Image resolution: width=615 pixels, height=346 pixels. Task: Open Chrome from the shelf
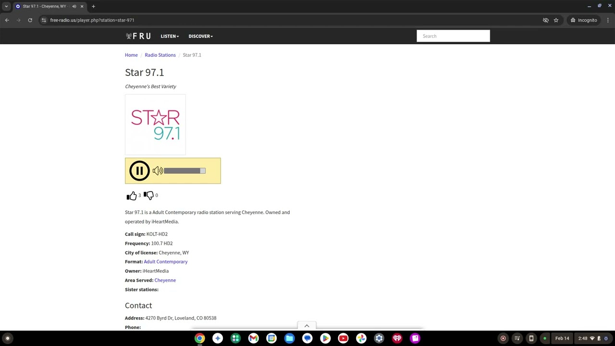pos(199,338)
